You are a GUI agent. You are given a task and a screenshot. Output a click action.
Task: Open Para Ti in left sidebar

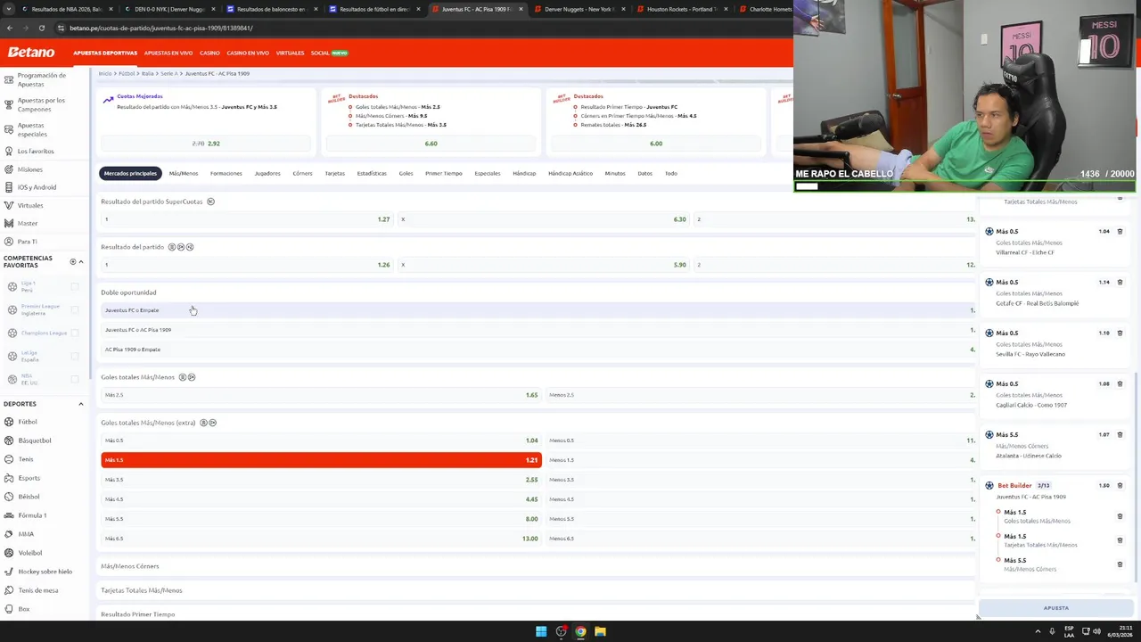tap(28, 242)
